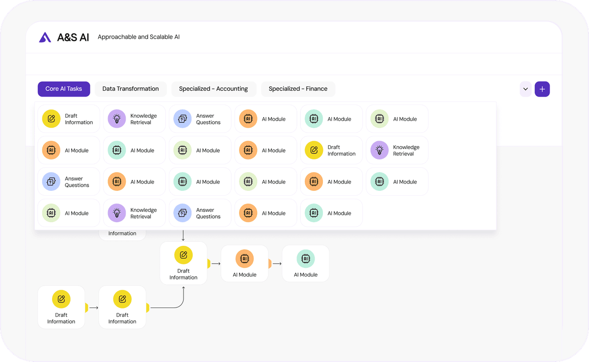Select the AI Module node on the canvas
The image size is (589, 362).
[244, 263]
